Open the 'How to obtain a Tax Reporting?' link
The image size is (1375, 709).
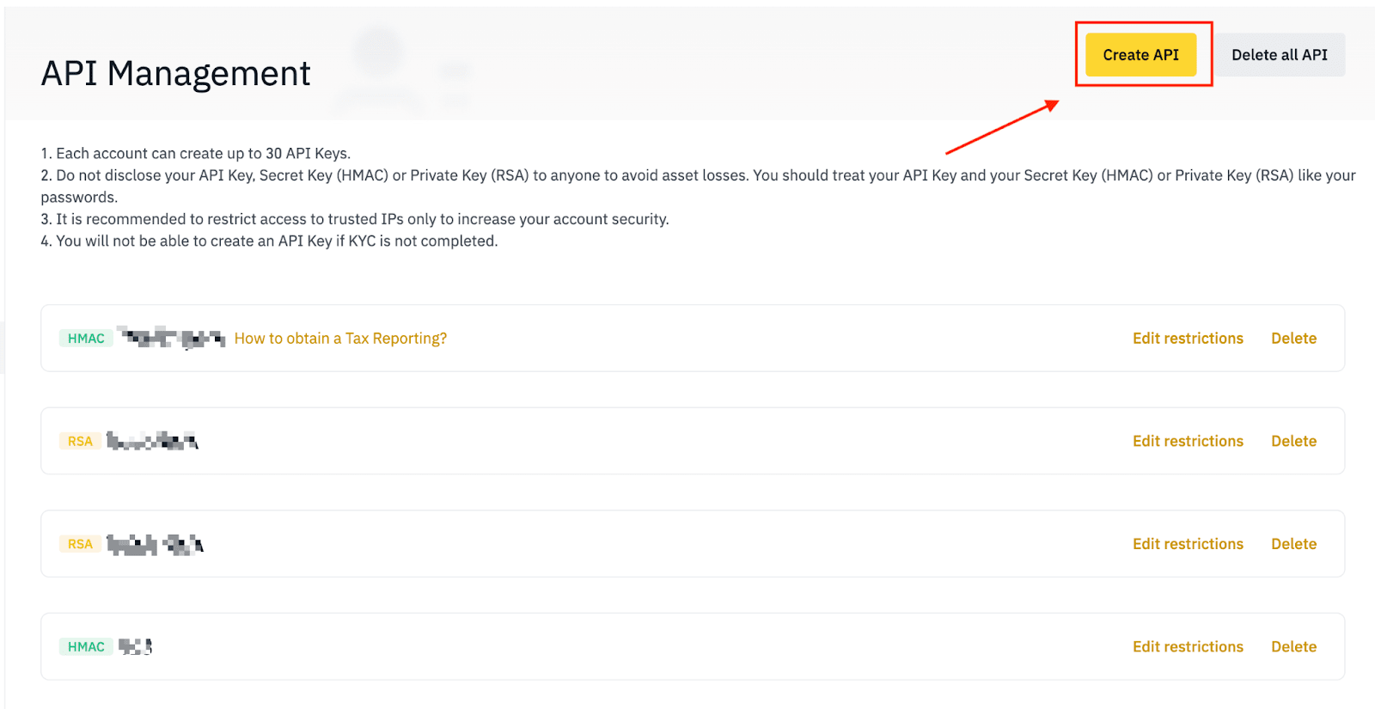click(x=340, y=339)
